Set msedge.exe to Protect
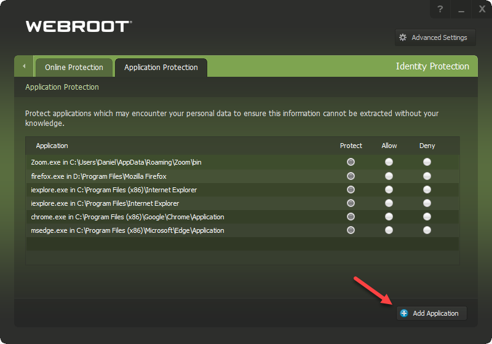The width and height of the screenshot is (492, 344). click(x=351, y=230)
